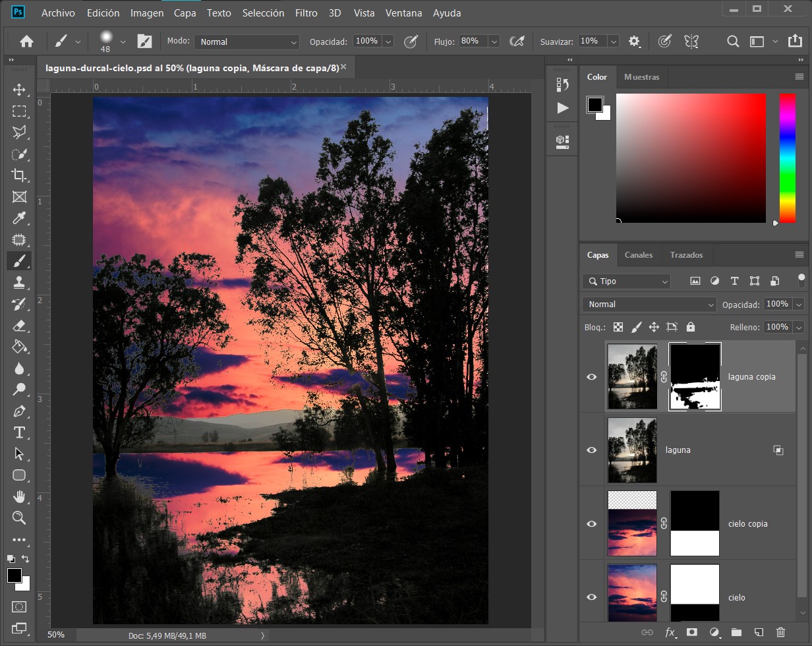
Task: Select the Frame tool
Action: [19, 196]
